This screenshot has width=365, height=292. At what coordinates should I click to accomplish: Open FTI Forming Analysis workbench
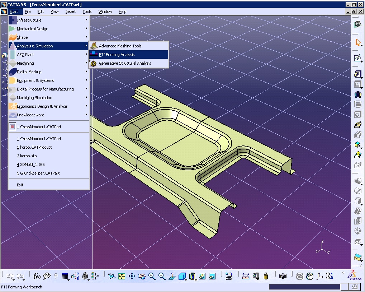click(x=128, y=55)
